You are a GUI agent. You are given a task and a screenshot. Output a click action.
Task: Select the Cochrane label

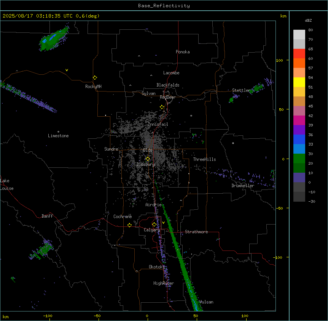[123, 217]
